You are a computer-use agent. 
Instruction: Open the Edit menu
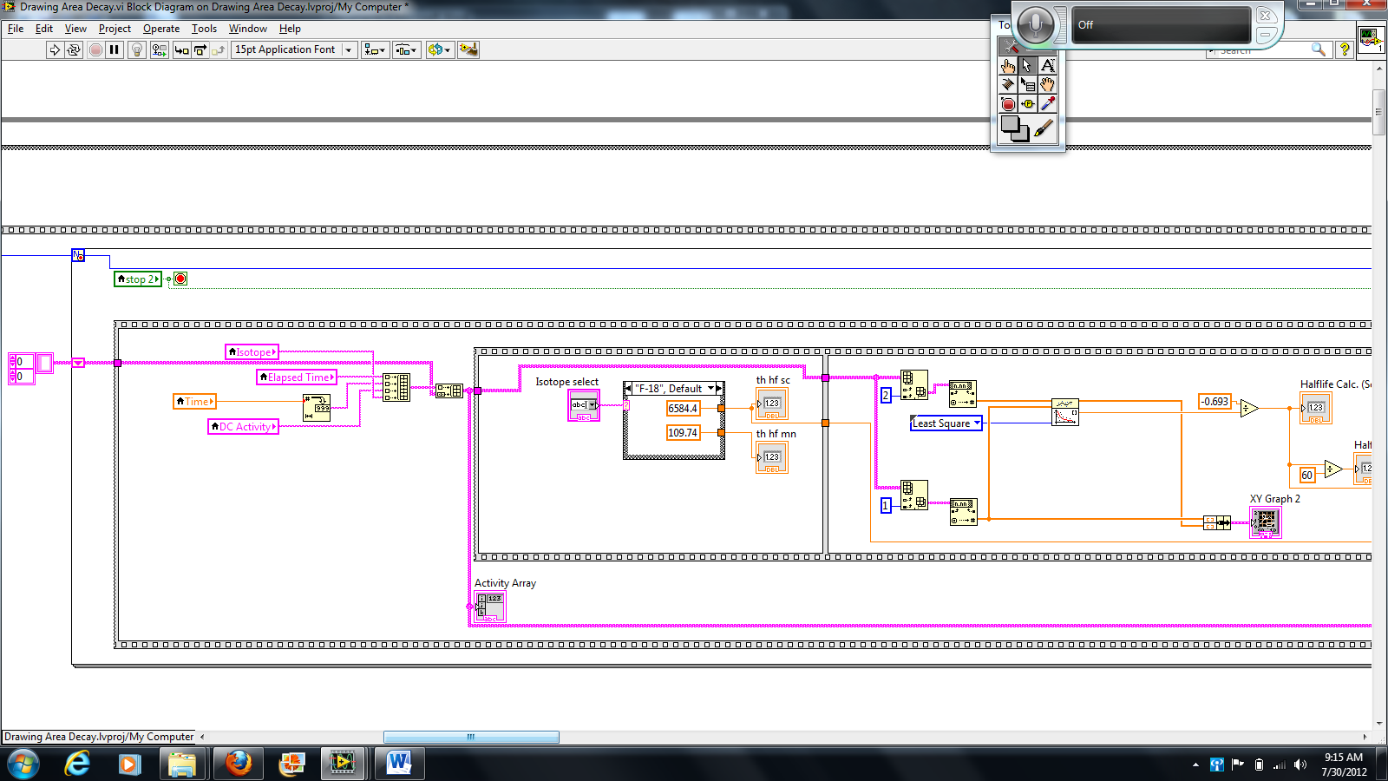[44, 29]
